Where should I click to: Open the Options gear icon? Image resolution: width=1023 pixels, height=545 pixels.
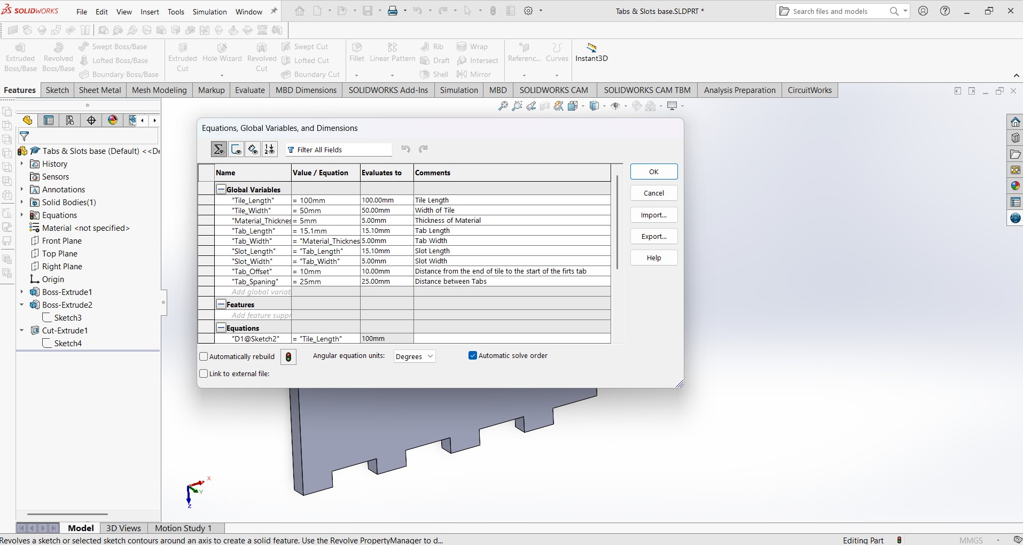tap(528, 11)
